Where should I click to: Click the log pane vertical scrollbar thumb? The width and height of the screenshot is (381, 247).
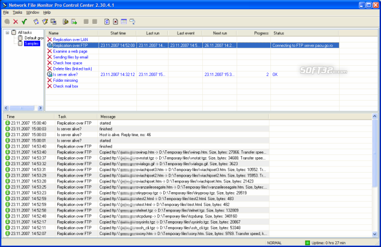coord(375,153)
